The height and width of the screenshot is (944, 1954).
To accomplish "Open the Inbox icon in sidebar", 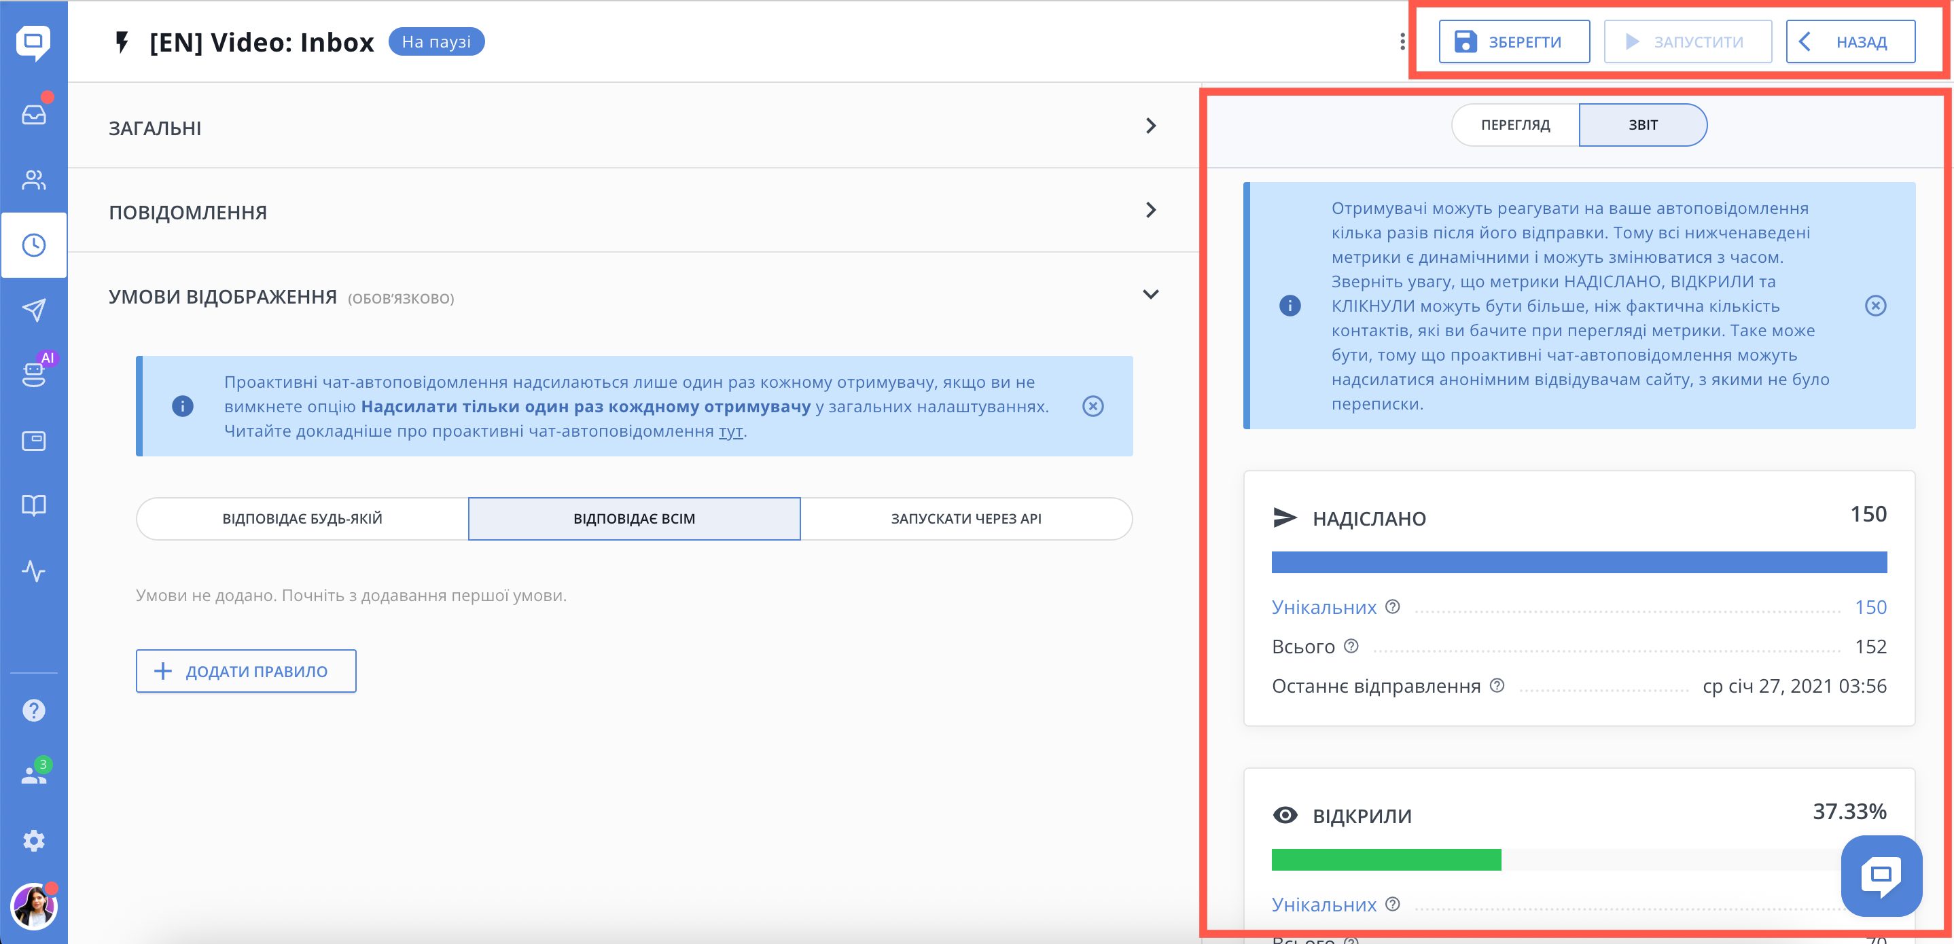I will (x=33, y=115).
